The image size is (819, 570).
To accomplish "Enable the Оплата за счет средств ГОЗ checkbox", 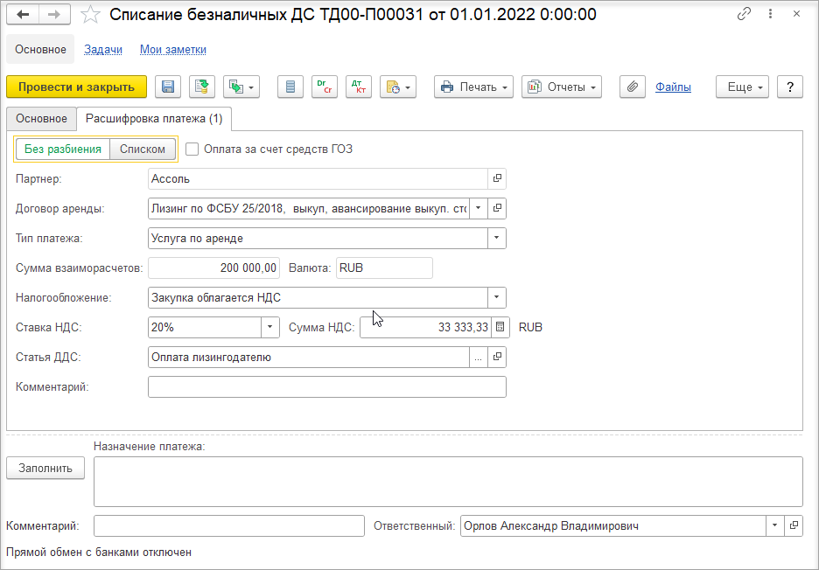I will point(192,149).
